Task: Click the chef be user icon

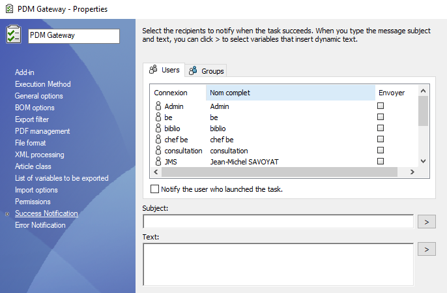Action: [158, 140]
